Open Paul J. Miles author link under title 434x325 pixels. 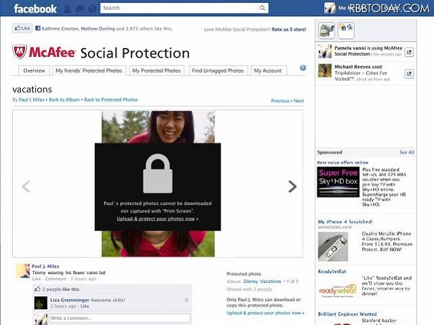click(31, 100)
